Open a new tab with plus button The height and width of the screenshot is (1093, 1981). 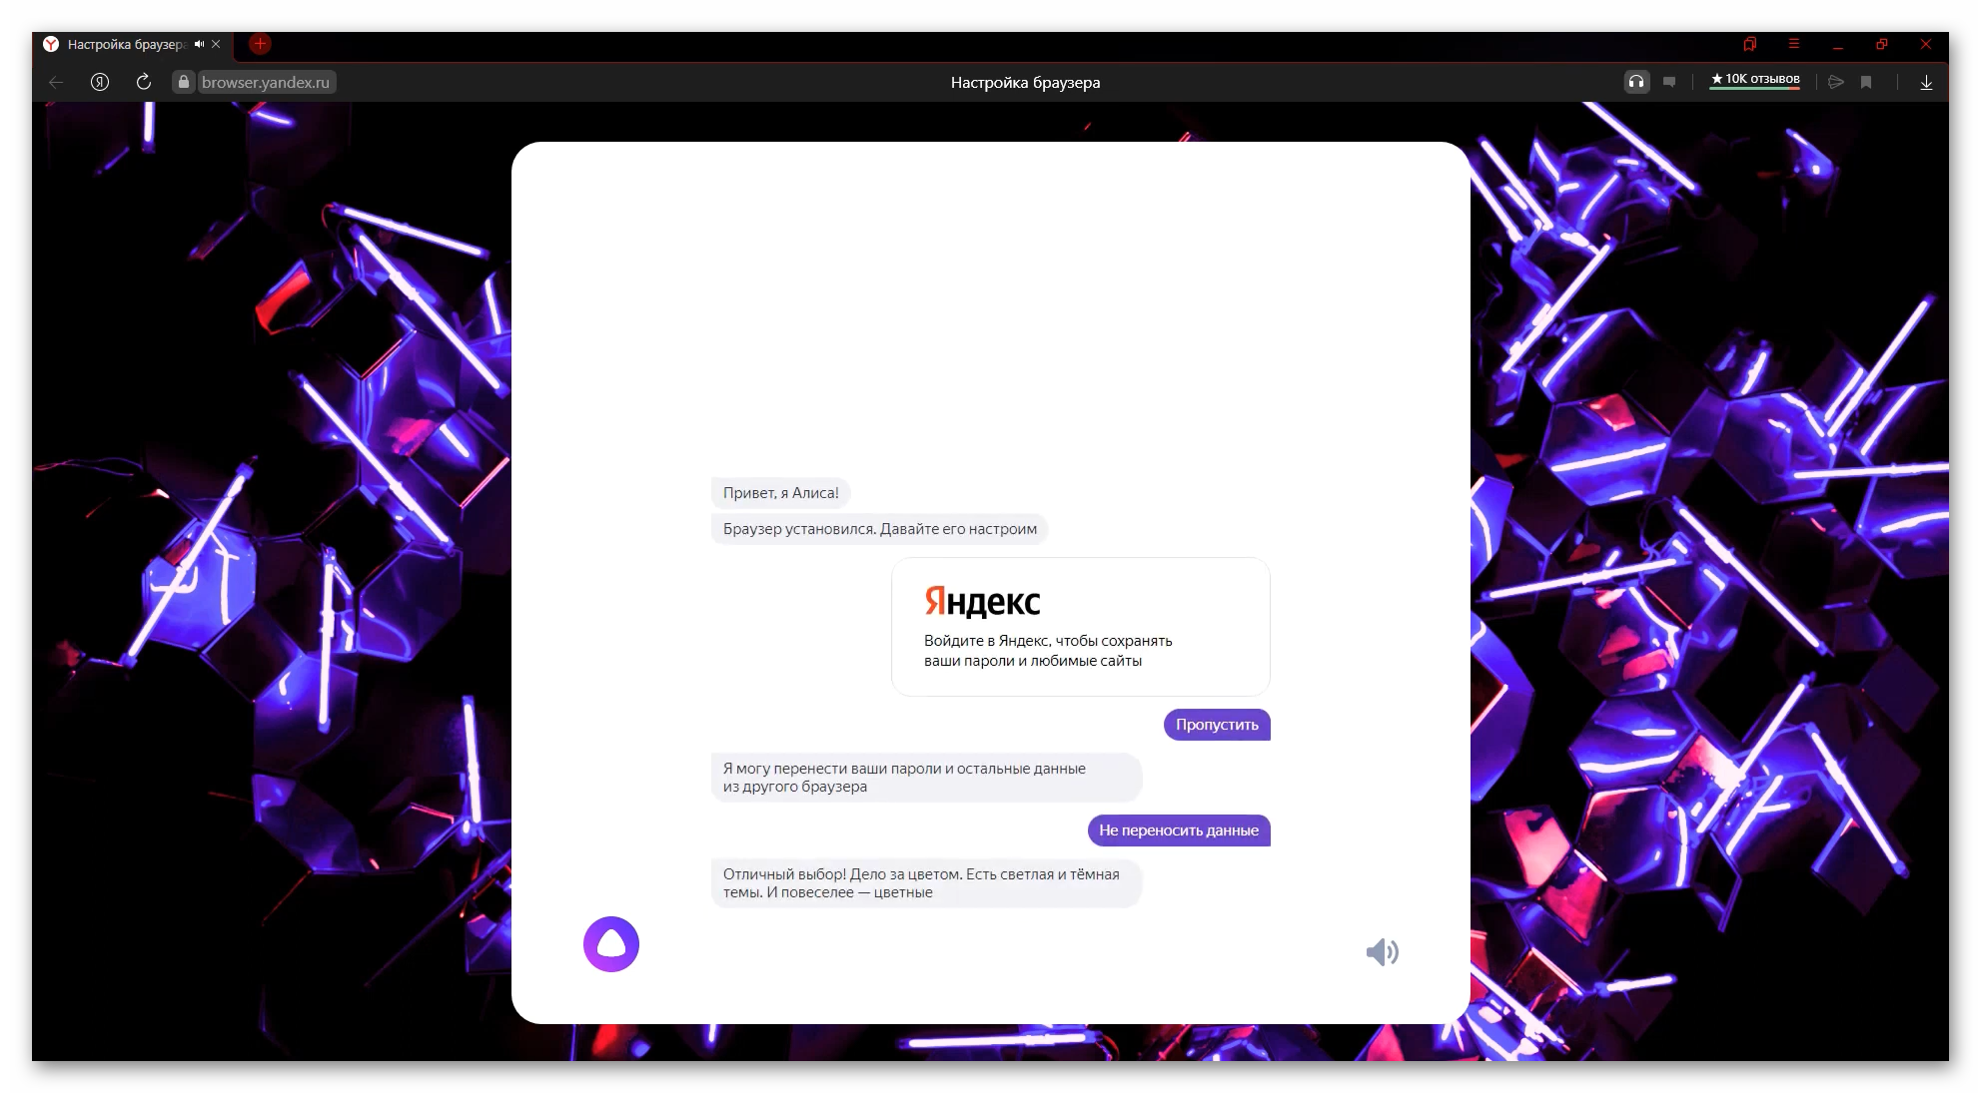[260, 43]
